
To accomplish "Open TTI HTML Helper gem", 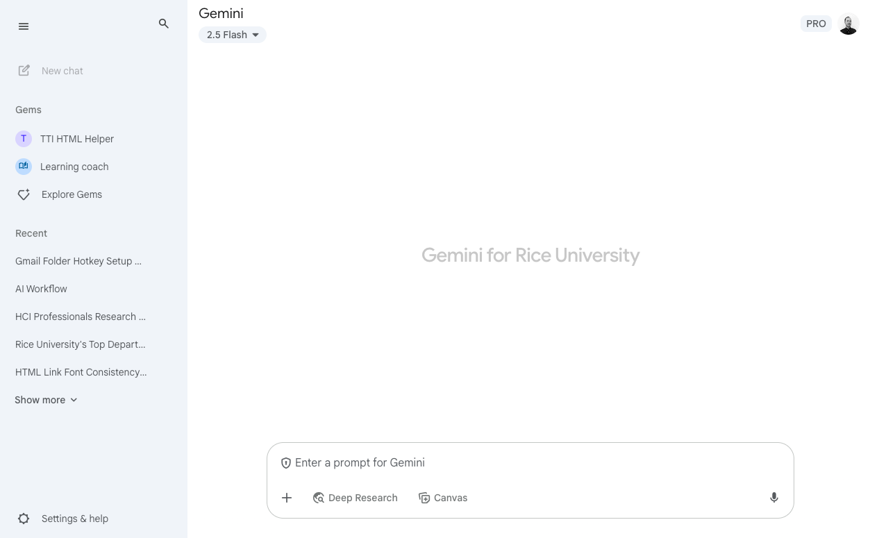I will (x=77, y=139).
